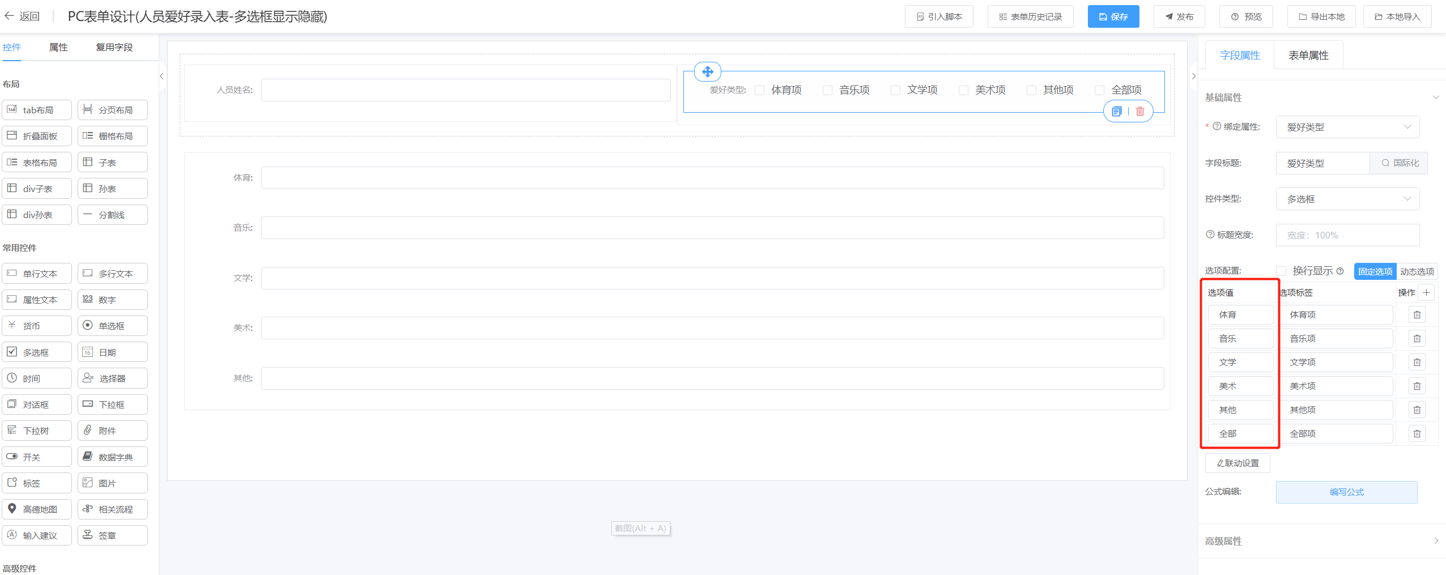Screen dimensions: 1446x575
Task: Click the 导出本地 export button
Action: 1321,16
